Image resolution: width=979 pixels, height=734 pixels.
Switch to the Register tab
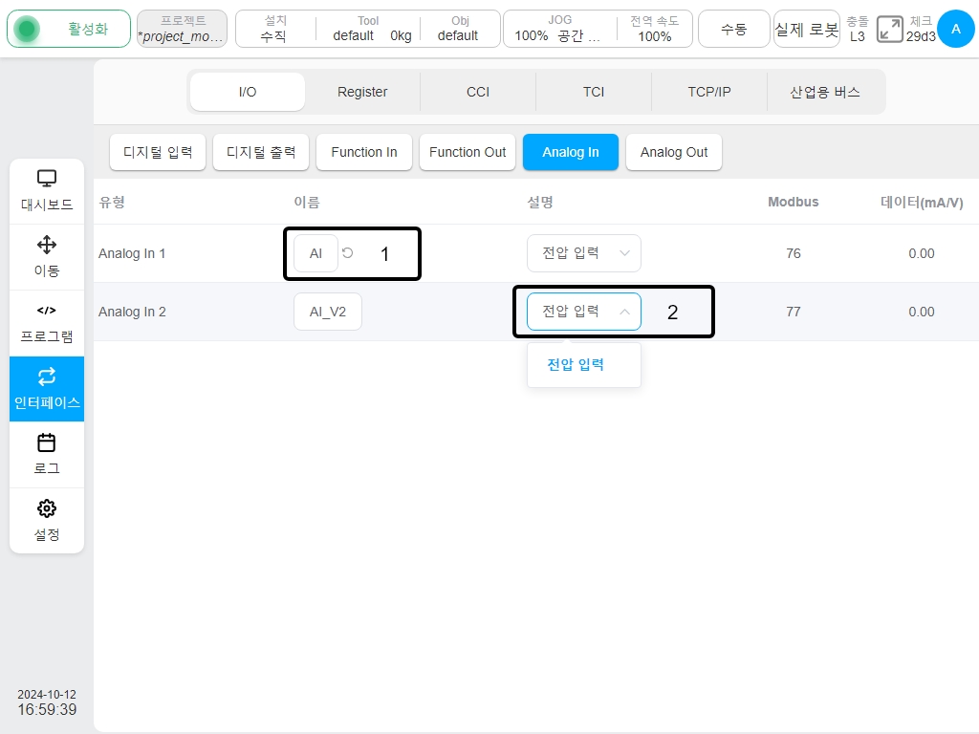pyautogui.click(x=362, y=92)
